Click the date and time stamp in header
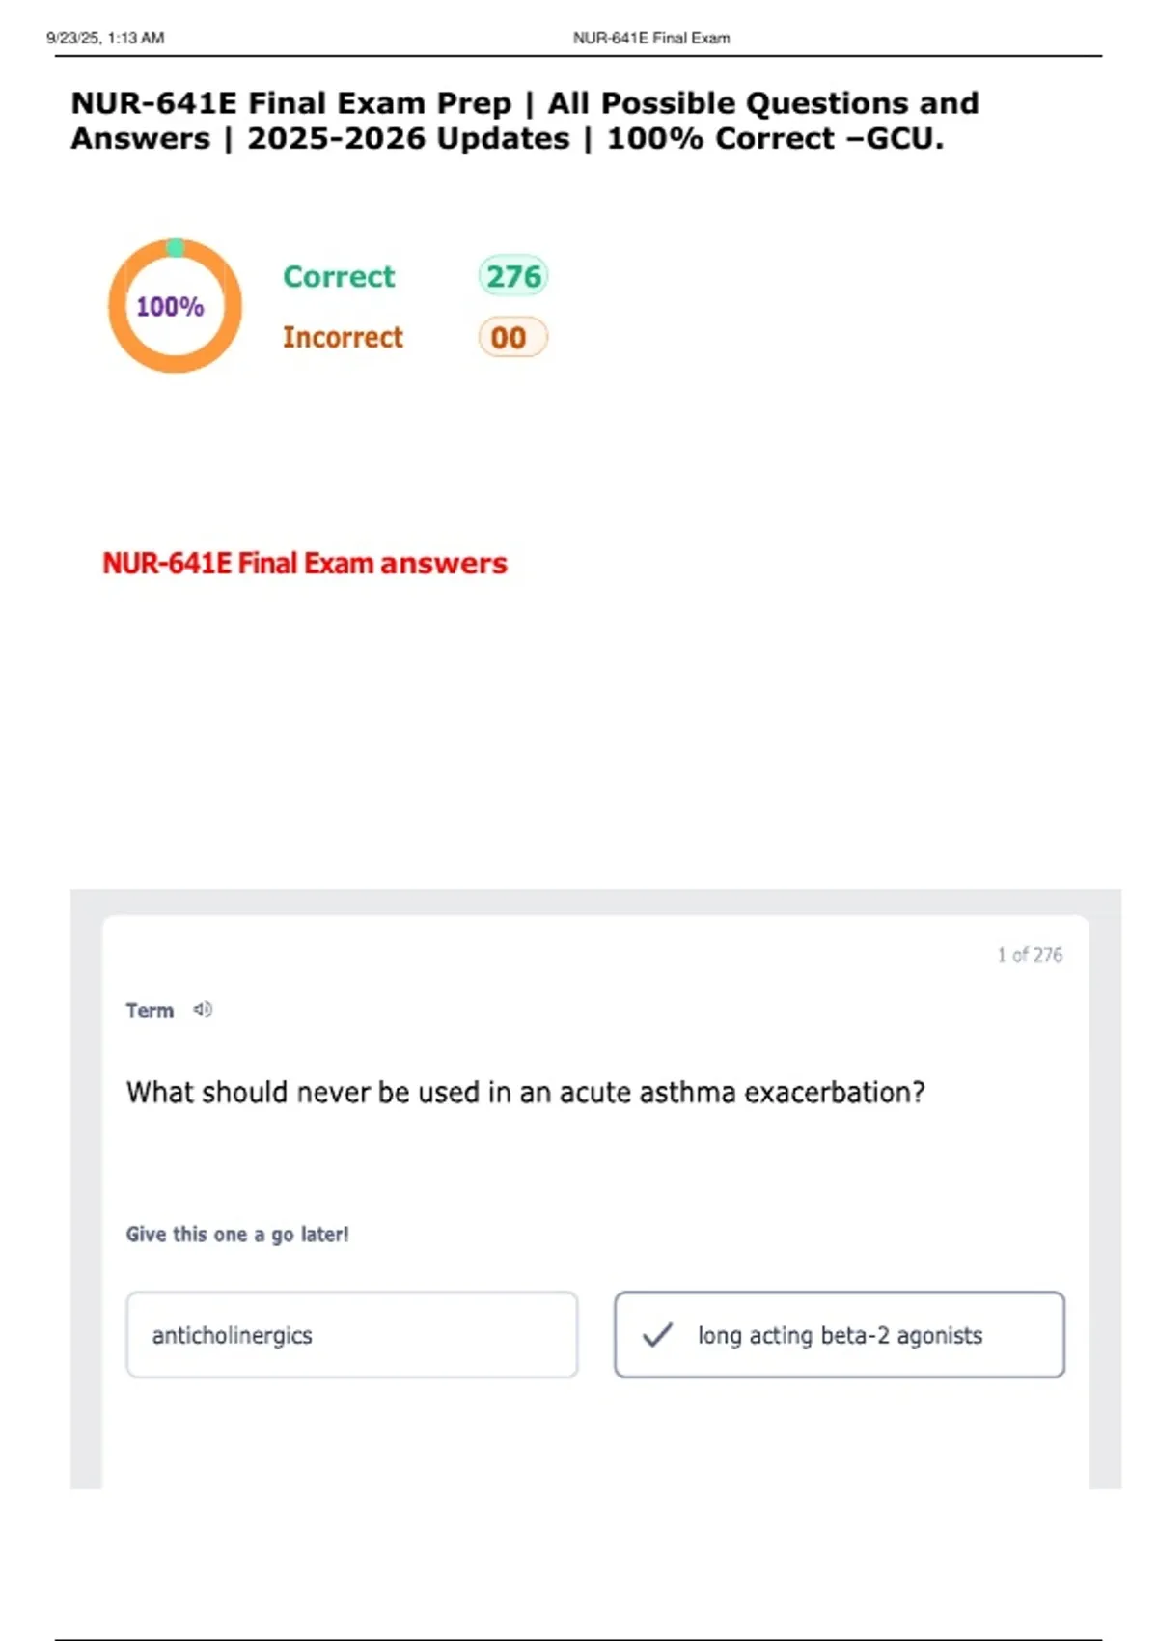 (x=105, y=38)
